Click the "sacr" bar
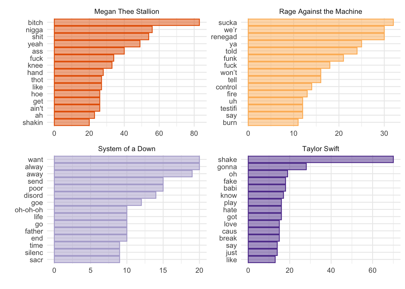405x289 pixels. point(87,260)
